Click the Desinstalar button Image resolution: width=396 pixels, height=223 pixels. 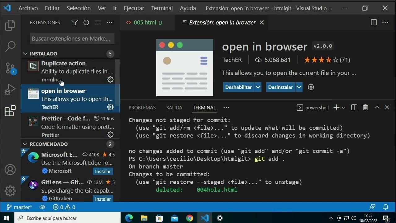(x=280, y=87)
